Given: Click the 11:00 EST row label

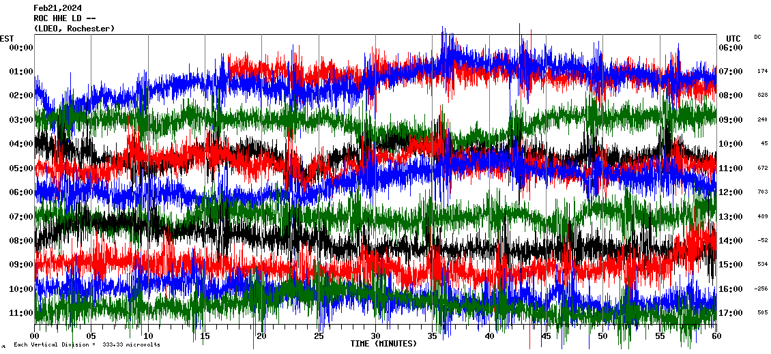Looking at the screenshot, I should [x=22, y=313].
